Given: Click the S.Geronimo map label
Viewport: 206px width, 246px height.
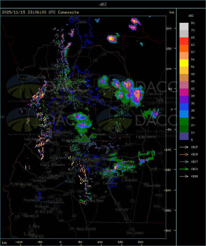Looking at the screenshot, I should point(154,94).
